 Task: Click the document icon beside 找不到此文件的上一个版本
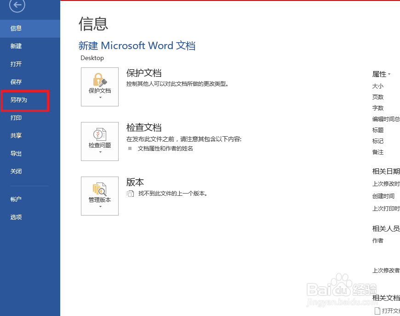pyautogui.click(x=130, y=194)
